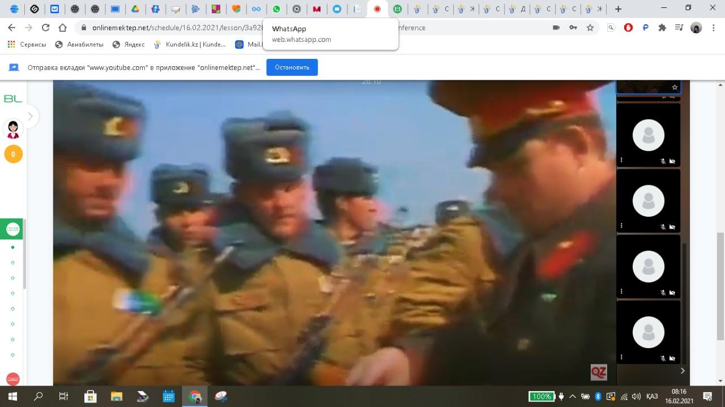Click the Остановить button to stop casting
Image resolution: width=725 pixels, height=407 pixels.
coord(292,67)
